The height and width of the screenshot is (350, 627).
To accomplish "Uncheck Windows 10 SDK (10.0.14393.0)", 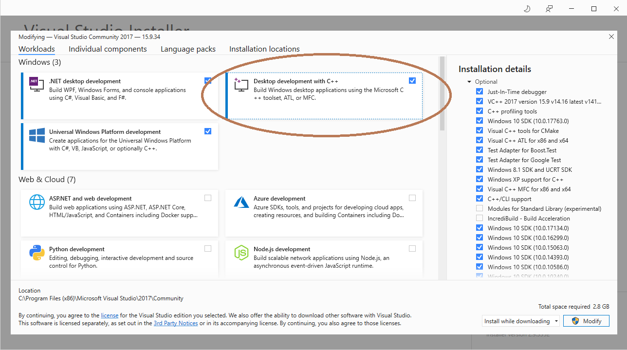I will tap(479, 257).
